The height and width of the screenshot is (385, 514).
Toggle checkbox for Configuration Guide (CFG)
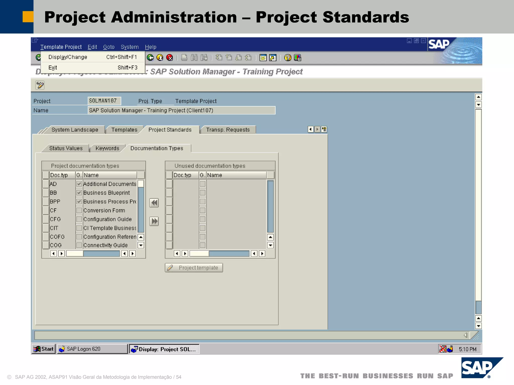tap(79, 219)
